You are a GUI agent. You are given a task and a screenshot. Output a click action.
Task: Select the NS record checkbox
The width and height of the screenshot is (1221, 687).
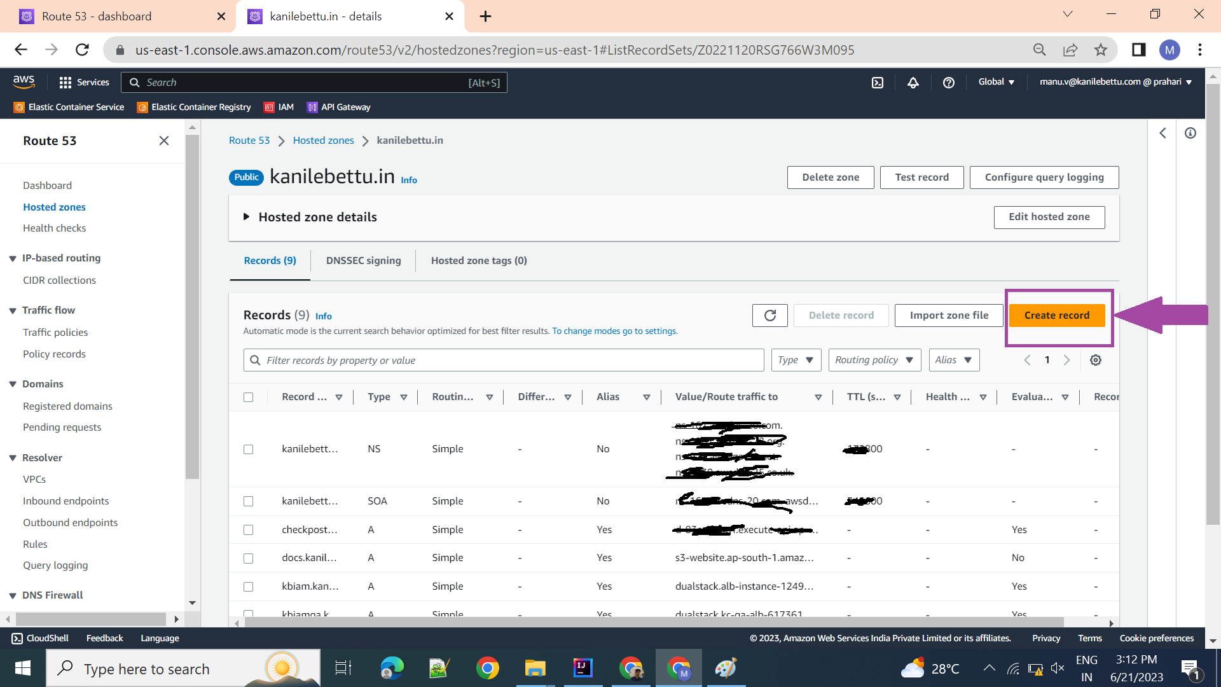point(249,449)
